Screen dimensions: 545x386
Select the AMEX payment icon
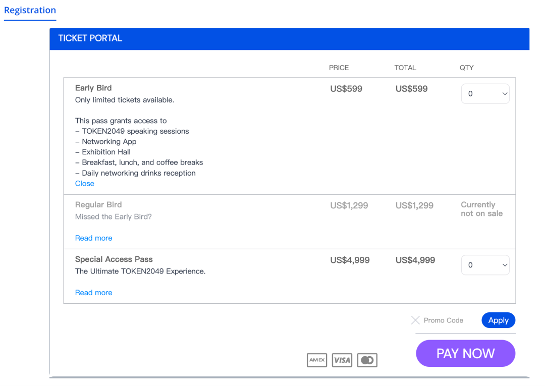316,360
